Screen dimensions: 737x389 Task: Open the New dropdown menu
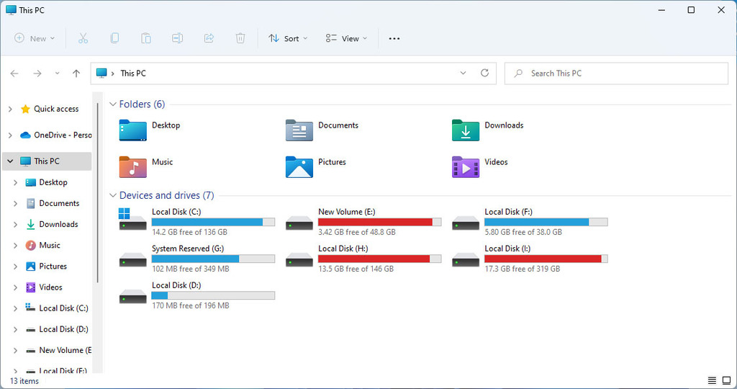(35, 39)
